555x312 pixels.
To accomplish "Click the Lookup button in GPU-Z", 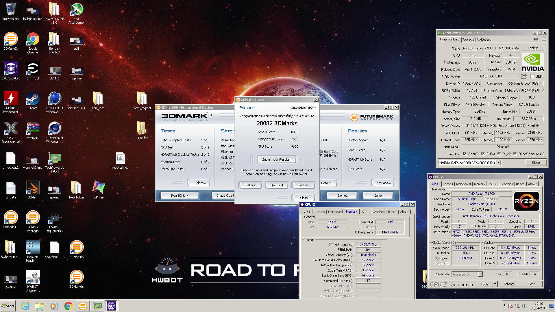I will coord(533,48).
